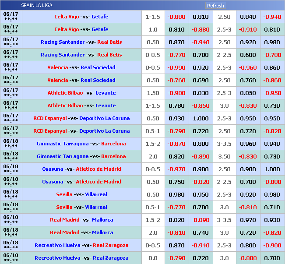Open Celta Vigo vs Getafe 1-1.5 handicap match

(x=81, y=17)
